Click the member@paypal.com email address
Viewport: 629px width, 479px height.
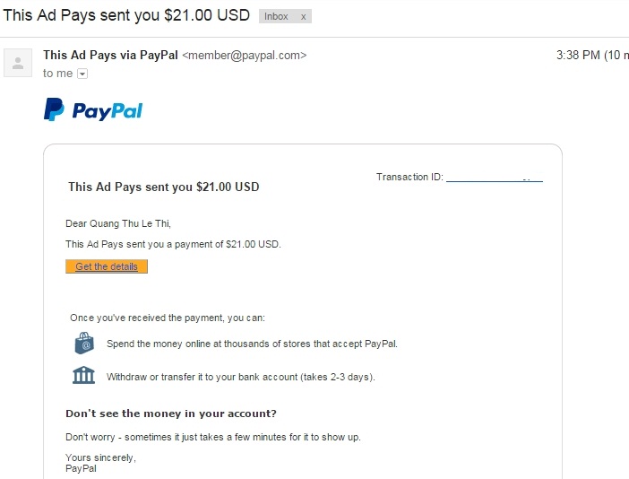pos(244,56)
